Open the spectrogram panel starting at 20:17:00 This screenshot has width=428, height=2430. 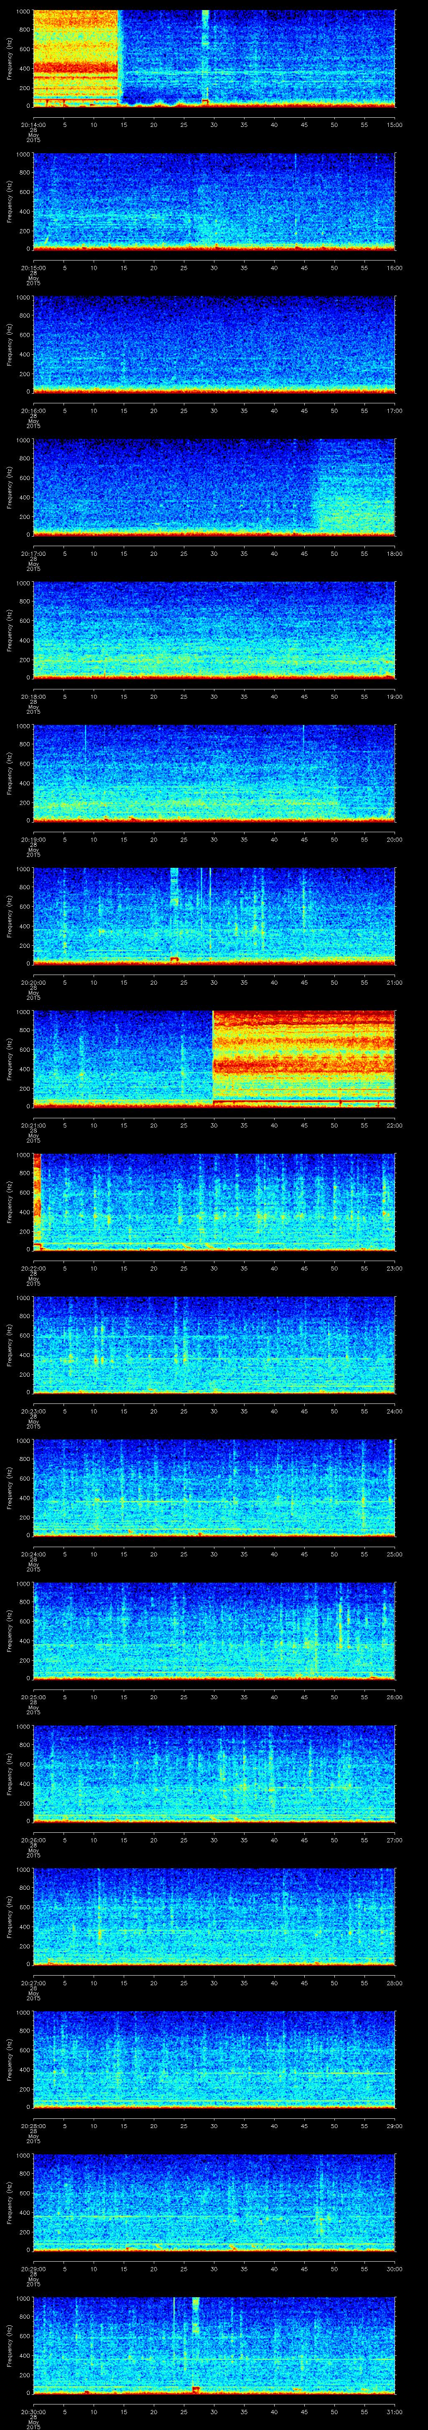[x=214, y=487]
